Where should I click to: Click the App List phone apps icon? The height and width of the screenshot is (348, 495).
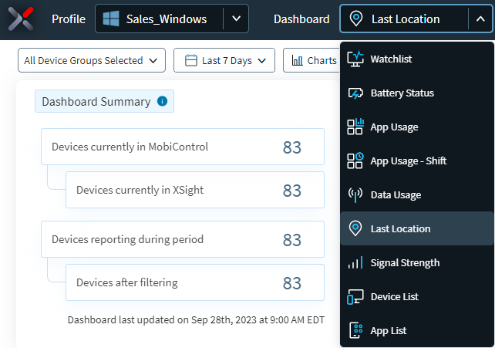click(x=356, y=330)
